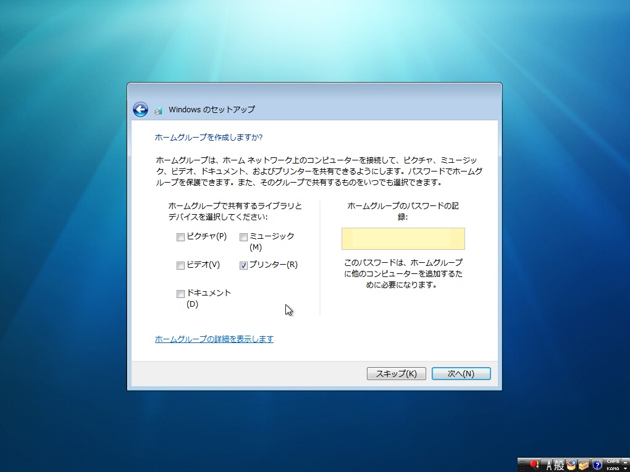Click the homegroup password yellow field
Image resolution: width=630 pixels, height=472 pixels.
[x=403, y=239]
